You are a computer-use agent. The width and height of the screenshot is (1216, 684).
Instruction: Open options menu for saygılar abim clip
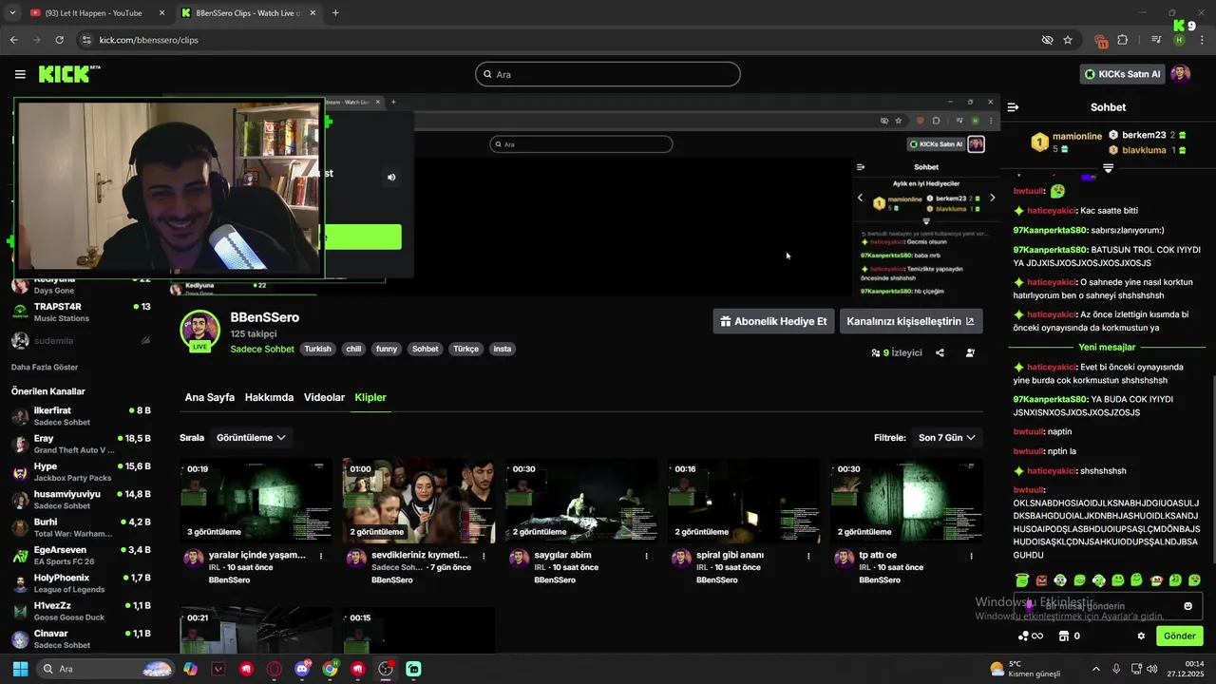click(x=647, y=556)
